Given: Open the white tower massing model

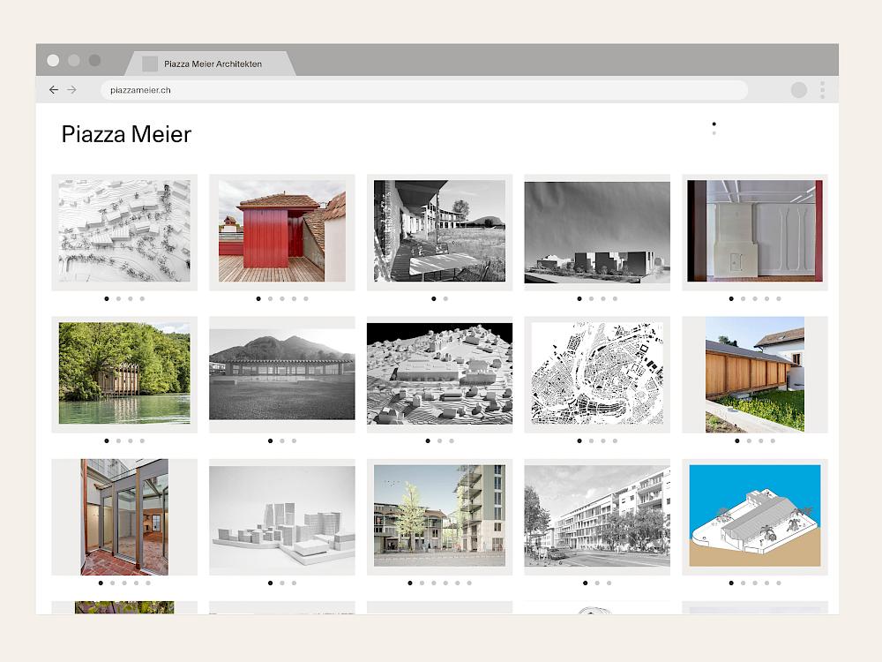Looking at the screenshot, I should 282,516.
